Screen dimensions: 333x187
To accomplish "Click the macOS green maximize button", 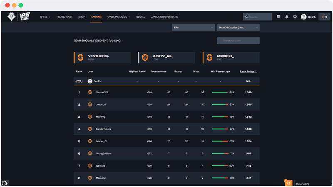I will pos(21,5).
